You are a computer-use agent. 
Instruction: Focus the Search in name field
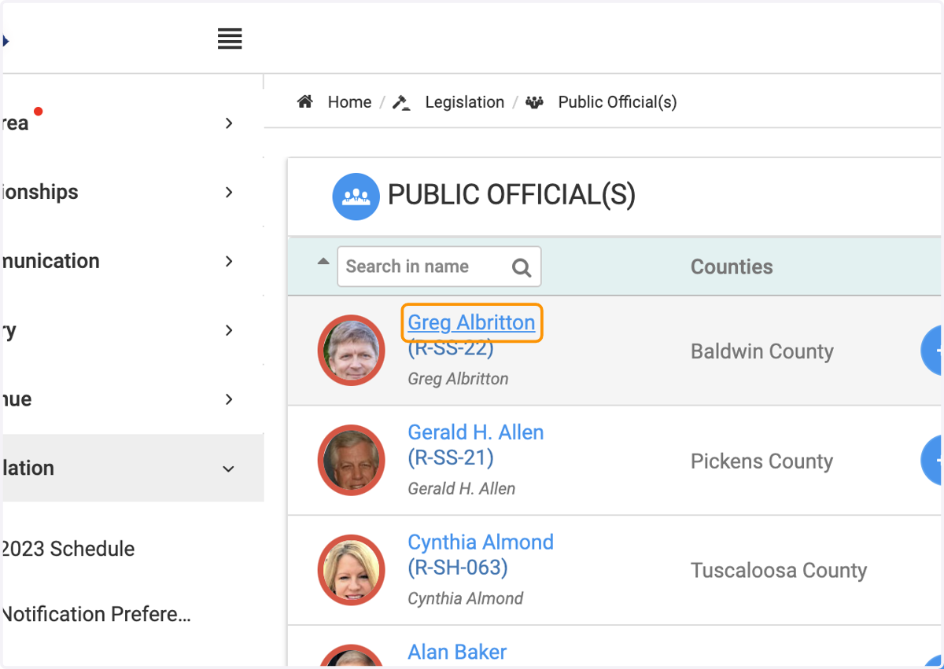pos(439,266)
